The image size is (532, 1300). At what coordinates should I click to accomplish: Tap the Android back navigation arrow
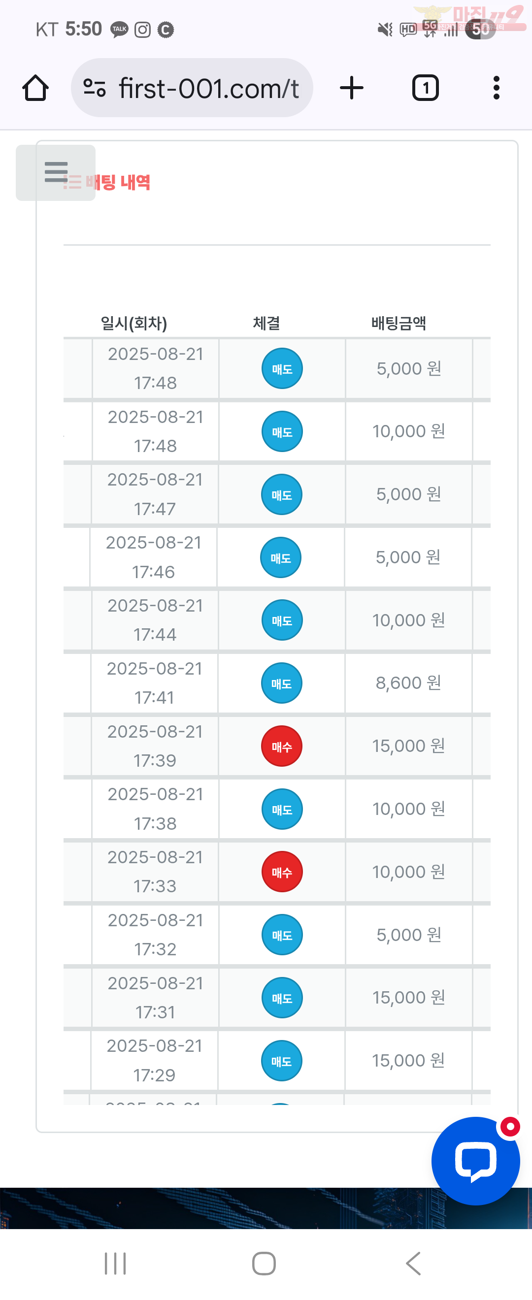tap(413, 1264)
